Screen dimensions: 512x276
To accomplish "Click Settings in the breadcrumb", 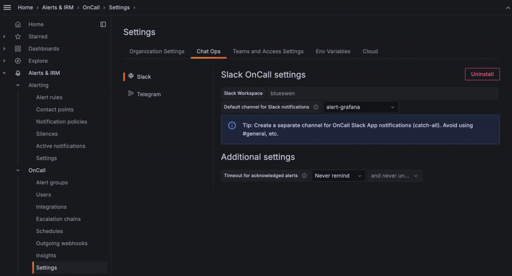I will [119, 7].
